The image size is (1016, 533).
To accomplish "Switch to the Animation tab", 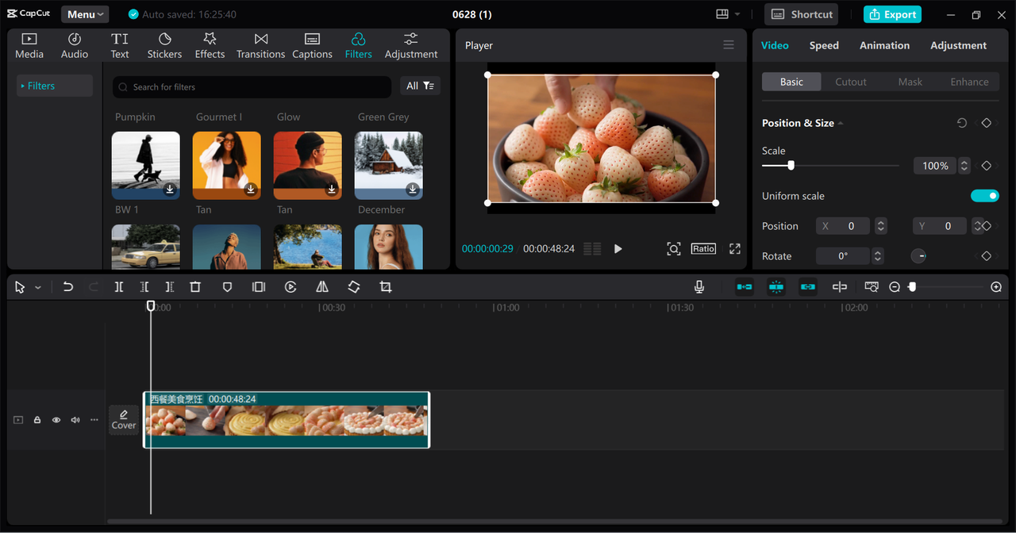I will (884, 45).
